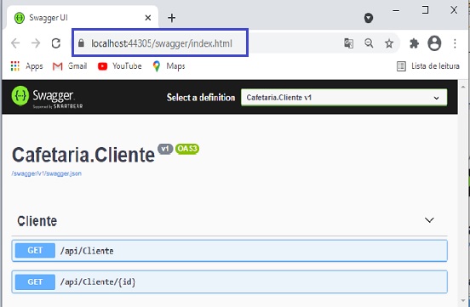Viewport: 470px width, 307px height.
Task: Open the /swagger/v1/swagger.json link
Action: click(x=47, y=173)
